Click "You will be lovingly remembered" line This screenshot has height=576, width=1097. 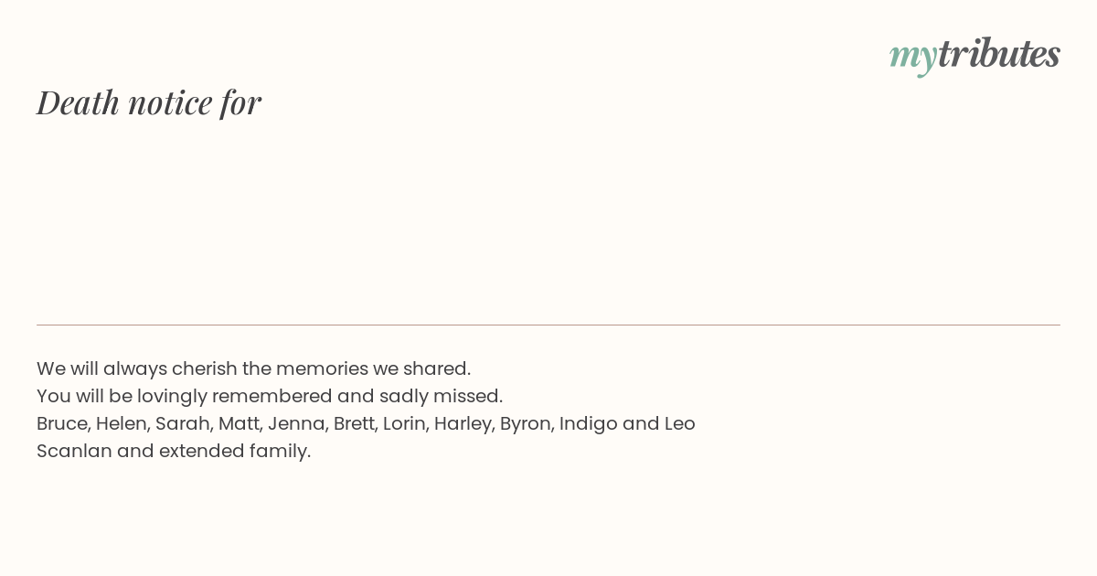tap(270, 396)
